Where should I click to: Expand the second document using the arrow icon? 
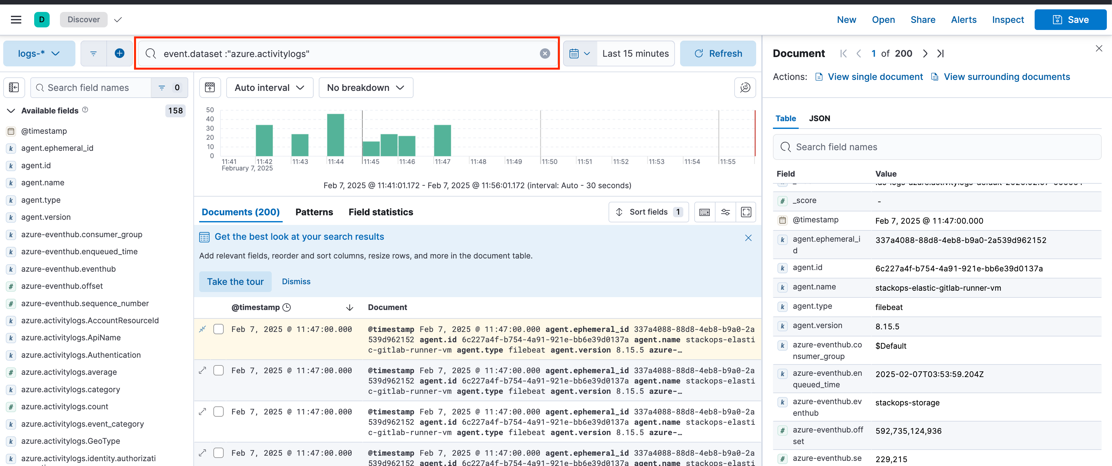[x=202, y=370]
